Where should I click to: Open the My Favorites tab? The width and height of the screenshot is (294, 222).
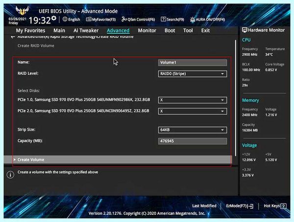click(x=30, y=30)
